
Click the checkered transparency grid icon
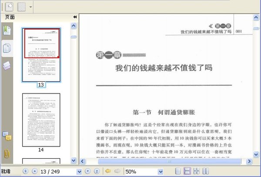coord(22,7)
